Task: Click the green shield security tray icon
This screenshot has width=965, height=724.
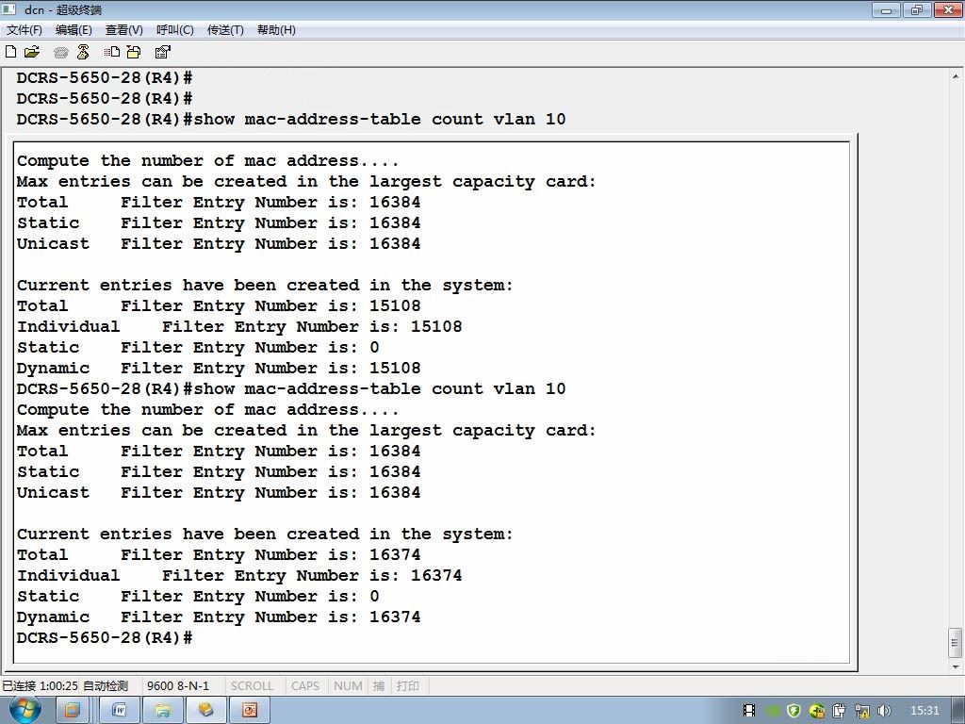Action: click(x=793, y=711)
